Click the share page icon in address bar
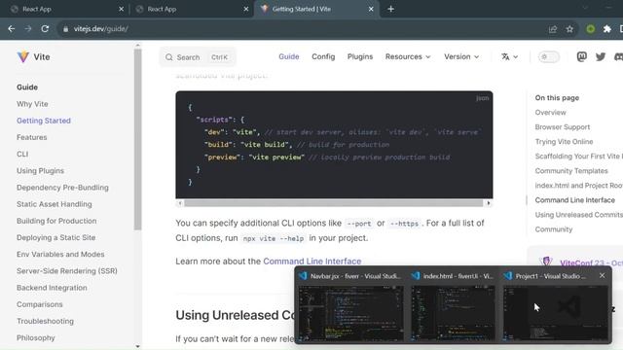 553,29
